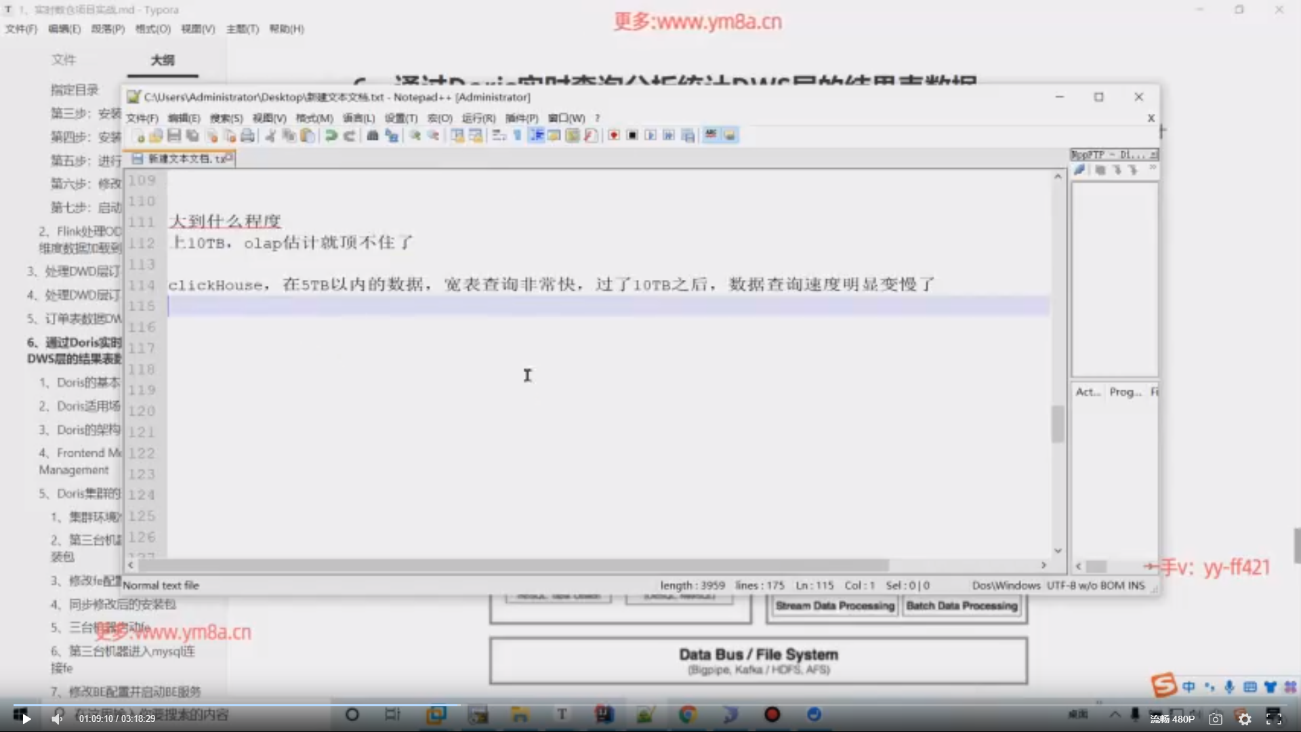Toggle video player mute speaker icon
1301x732 pixels.
(x=58, y=718)
